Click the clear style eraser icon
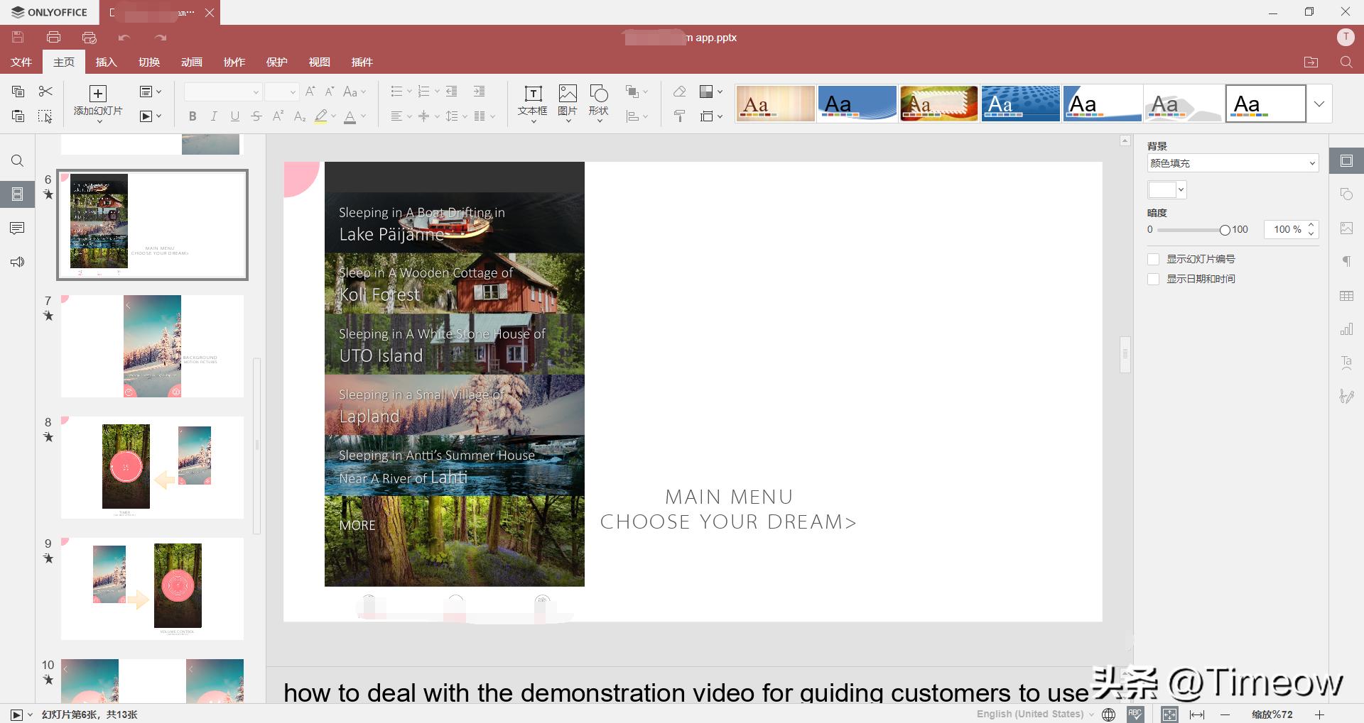 [x=679, y=92]
